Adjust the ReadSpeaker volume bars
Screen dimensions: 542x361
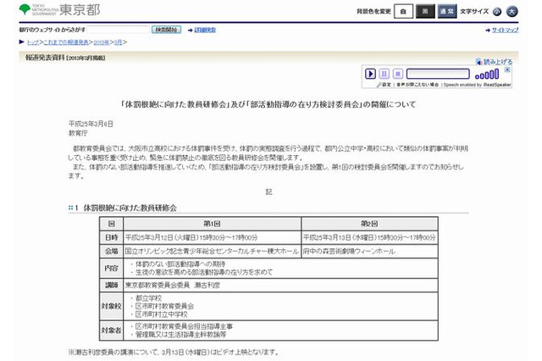click(x=487, y=74)
